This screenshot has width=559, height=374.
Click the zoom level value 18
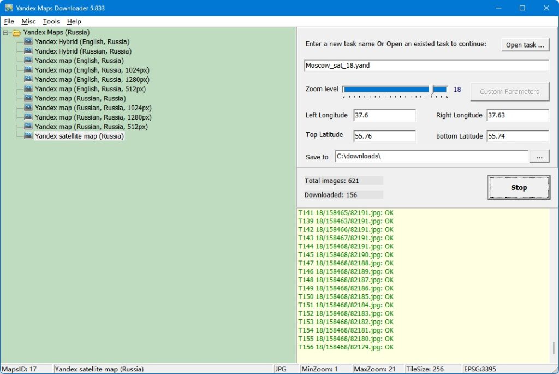457,90
